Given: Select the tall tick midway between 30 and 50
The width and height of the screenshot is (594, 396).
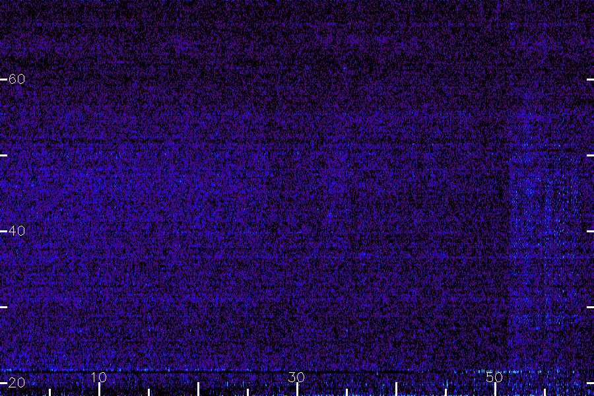Looking at the screenshot, I should (396, 389).
